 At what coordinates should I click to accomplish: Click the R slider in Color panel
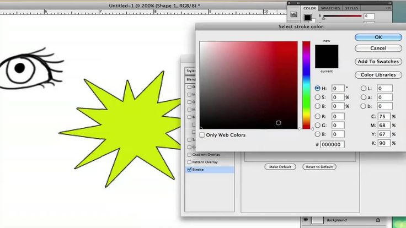coord(342,16)
